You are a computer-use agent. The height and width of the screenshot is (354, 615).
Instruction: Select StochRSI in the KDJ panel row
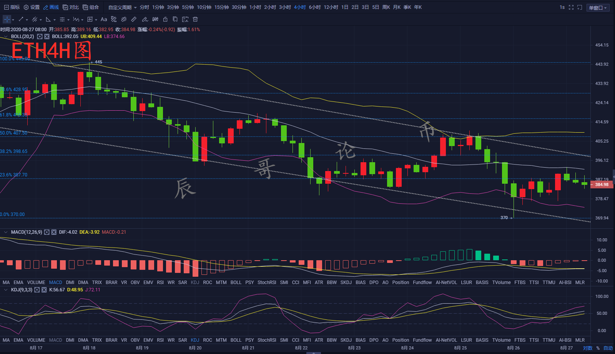point(267,340)
